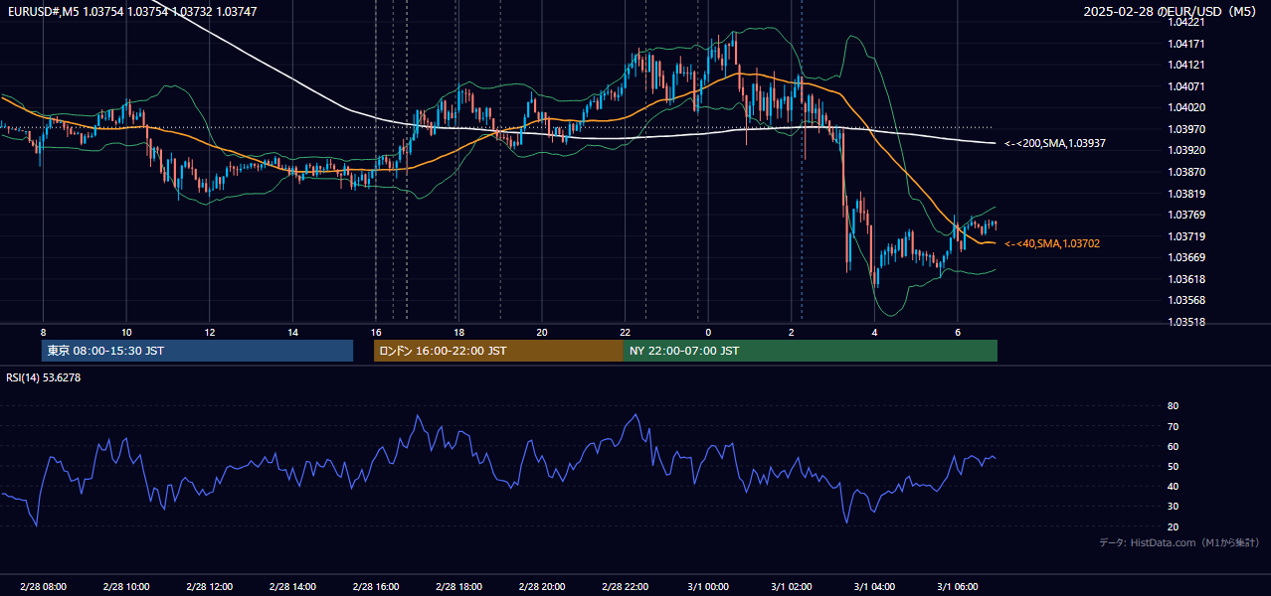Screen dimensions: 1271x596
Task: Click price axis value 1.03669
Action: [x=1187, y=258]
